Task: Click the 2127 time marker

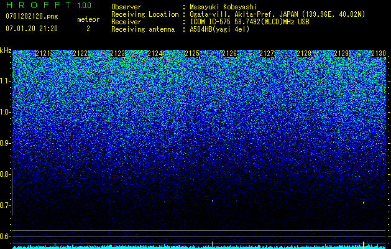Action: (267, 54)
